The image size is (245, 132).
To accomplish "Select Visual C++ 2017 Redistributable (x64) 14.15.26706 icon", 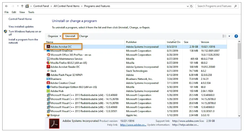I will (48, 99).
